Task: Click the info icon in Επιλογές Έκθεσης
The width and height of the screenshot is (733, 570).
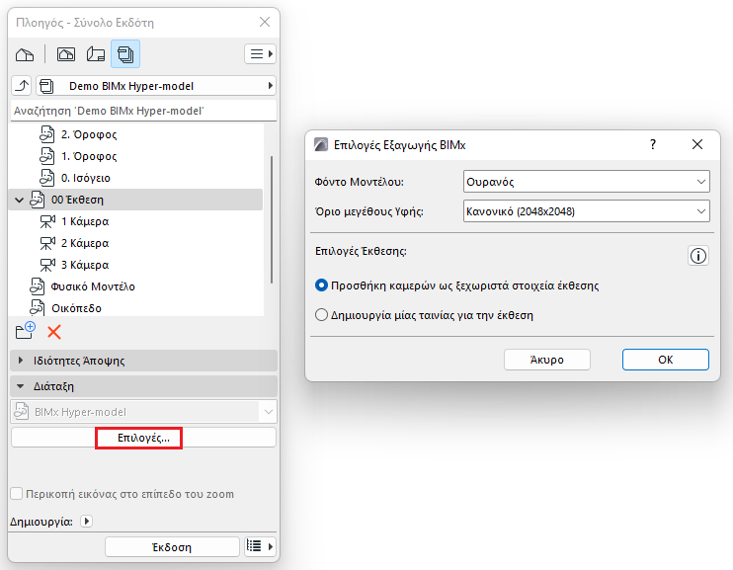Action: (698, 256)
